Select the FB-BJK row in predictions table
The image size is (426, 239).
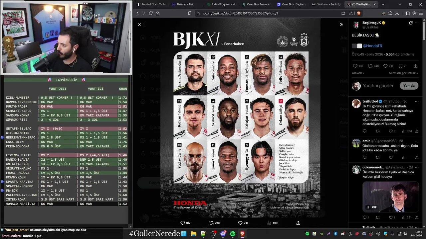(x=67, y=191)
